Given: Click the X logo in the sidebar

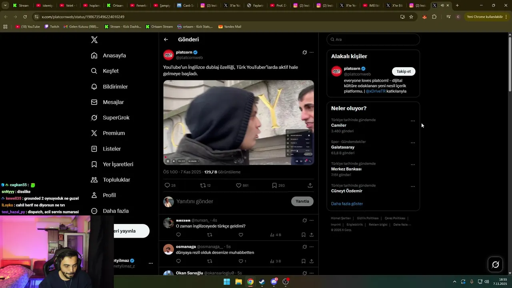Looking at the screenshot, I should [x=94, y=40].
